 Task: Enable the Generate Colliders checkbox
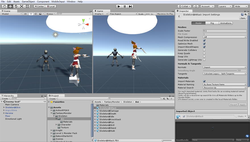(x=204, y=50)
